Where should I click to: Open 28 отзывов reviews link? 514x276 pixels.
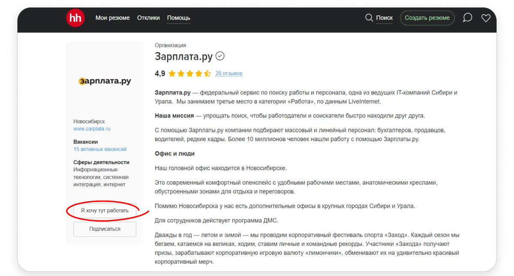(x=229, y=74)
